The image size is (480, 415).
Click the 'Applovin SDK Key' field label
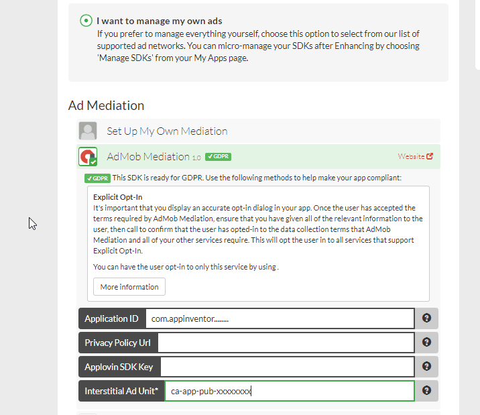click(x=119, y=367)
